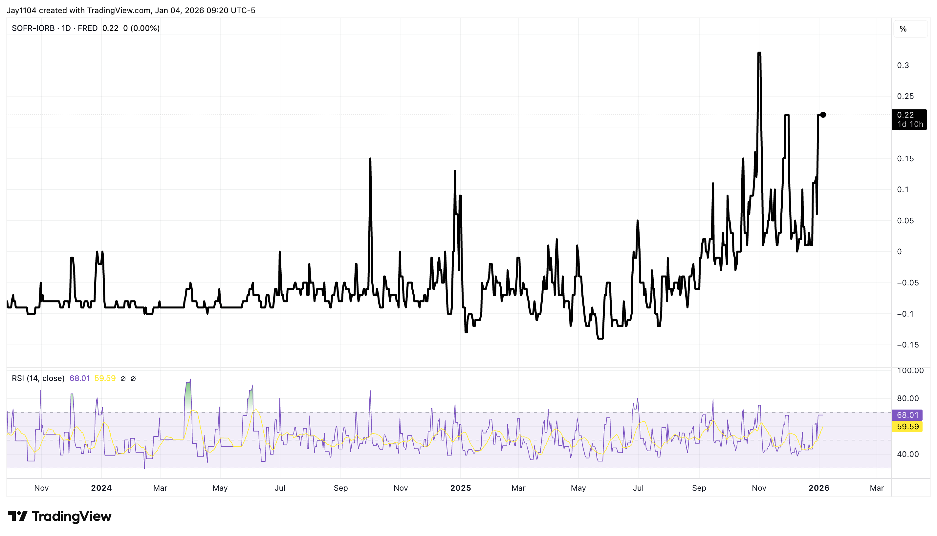Click the first empty-set symbol in RSI legend
The width and height of the screenshot is (937, 536).
pyautogui.click(x=123, y=378)
